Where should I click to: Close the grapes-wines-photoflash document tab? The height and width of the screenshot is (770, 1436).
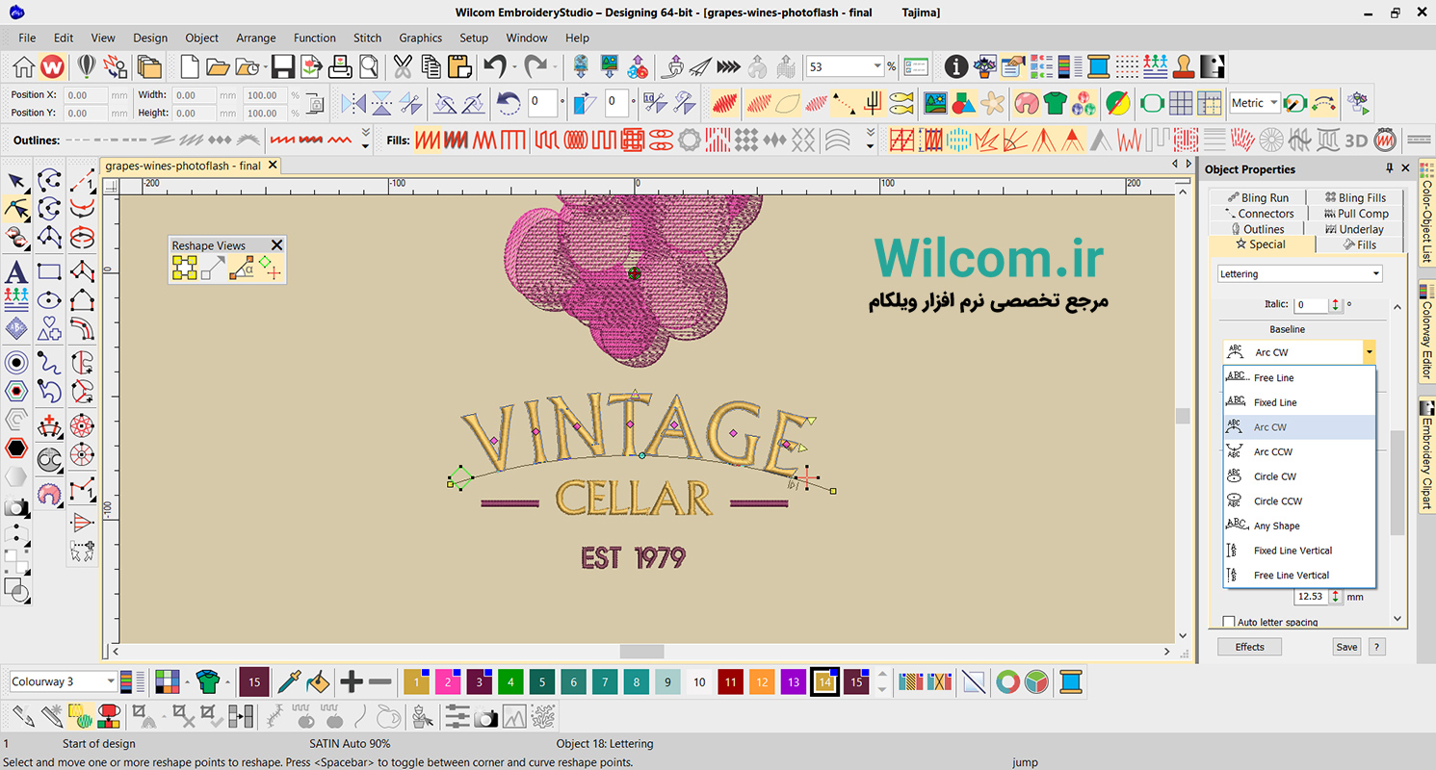click(273, 166)
